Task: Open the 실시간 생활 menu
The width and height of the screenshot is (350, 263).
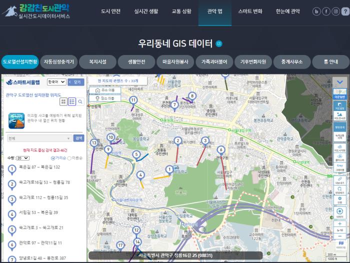Action: (146, 11)
